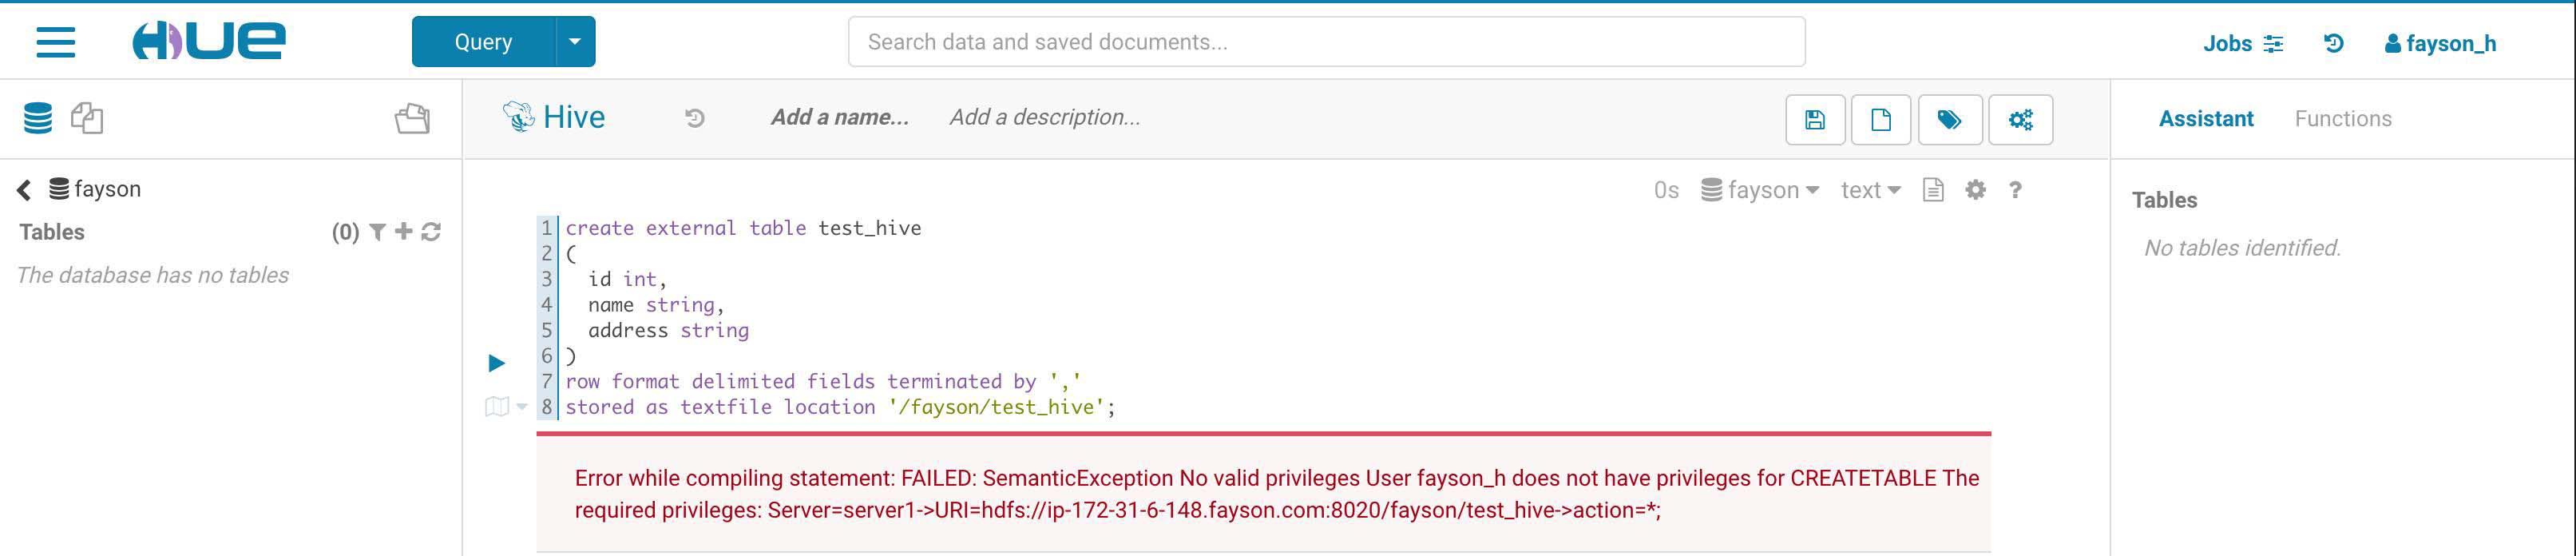Open the fayson_h user menu
The height and width of the screenshot is (556, 2576).
click(2441, 44)
